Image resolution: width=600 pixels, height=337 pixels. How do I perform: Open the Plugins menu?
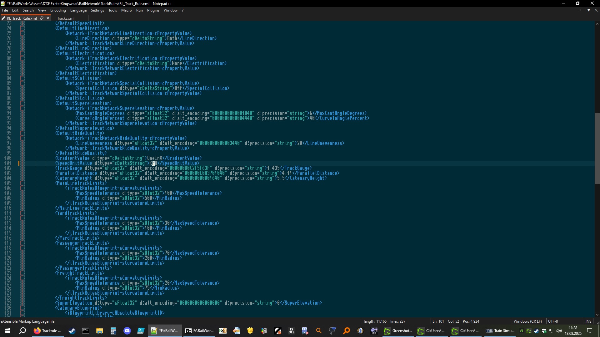[x=153, y=10]
